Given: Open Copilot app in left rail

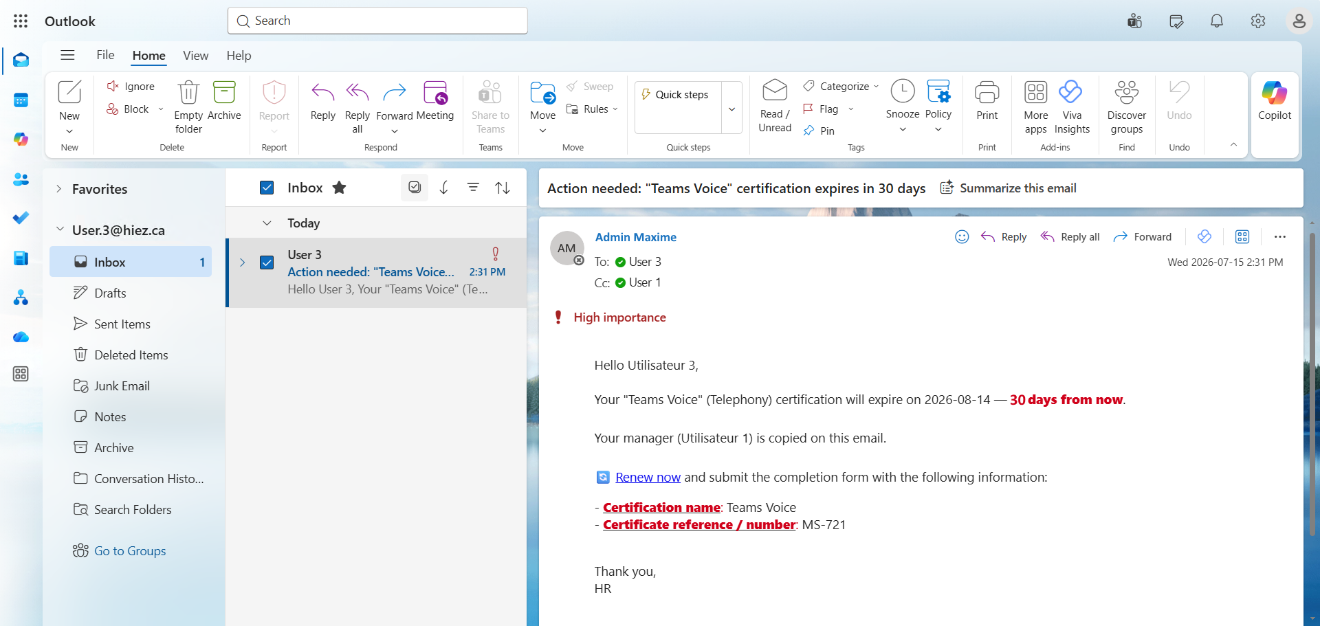Looking at the screenshot, I should [21, 139].
